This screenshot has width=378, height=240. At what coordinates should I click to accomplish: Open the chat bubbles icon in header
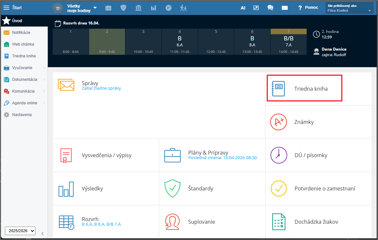tap(270, 8)
